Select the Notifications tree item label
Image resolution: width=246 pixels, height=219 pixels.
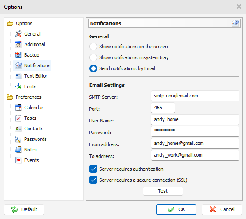[37, 65]
